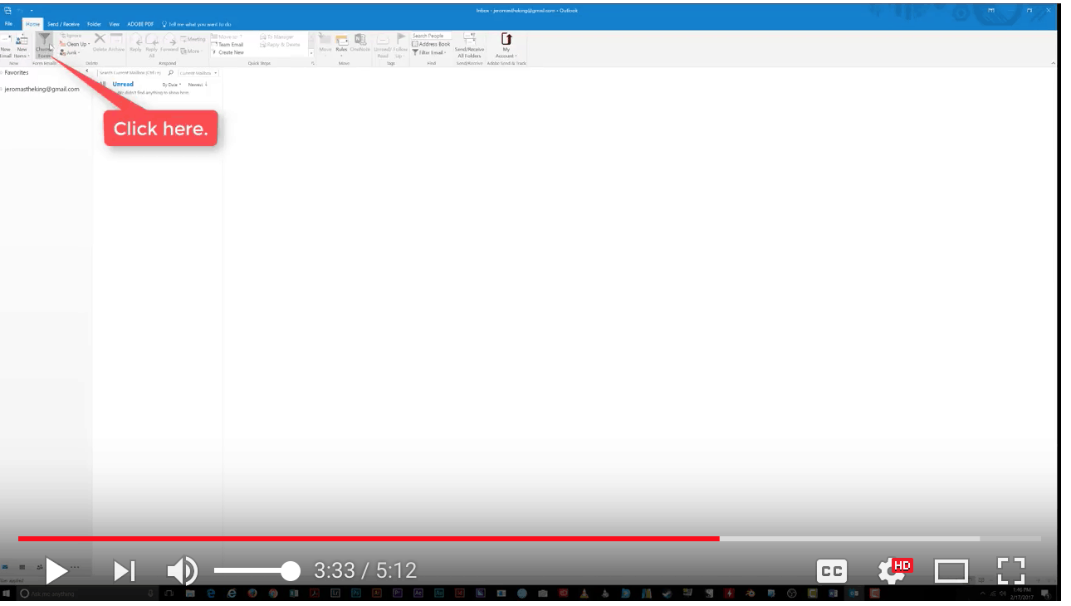The height and width of the screenshot is (606, 1071).
Task: Click the Ignore conversation button
Action: pos(72,37)
